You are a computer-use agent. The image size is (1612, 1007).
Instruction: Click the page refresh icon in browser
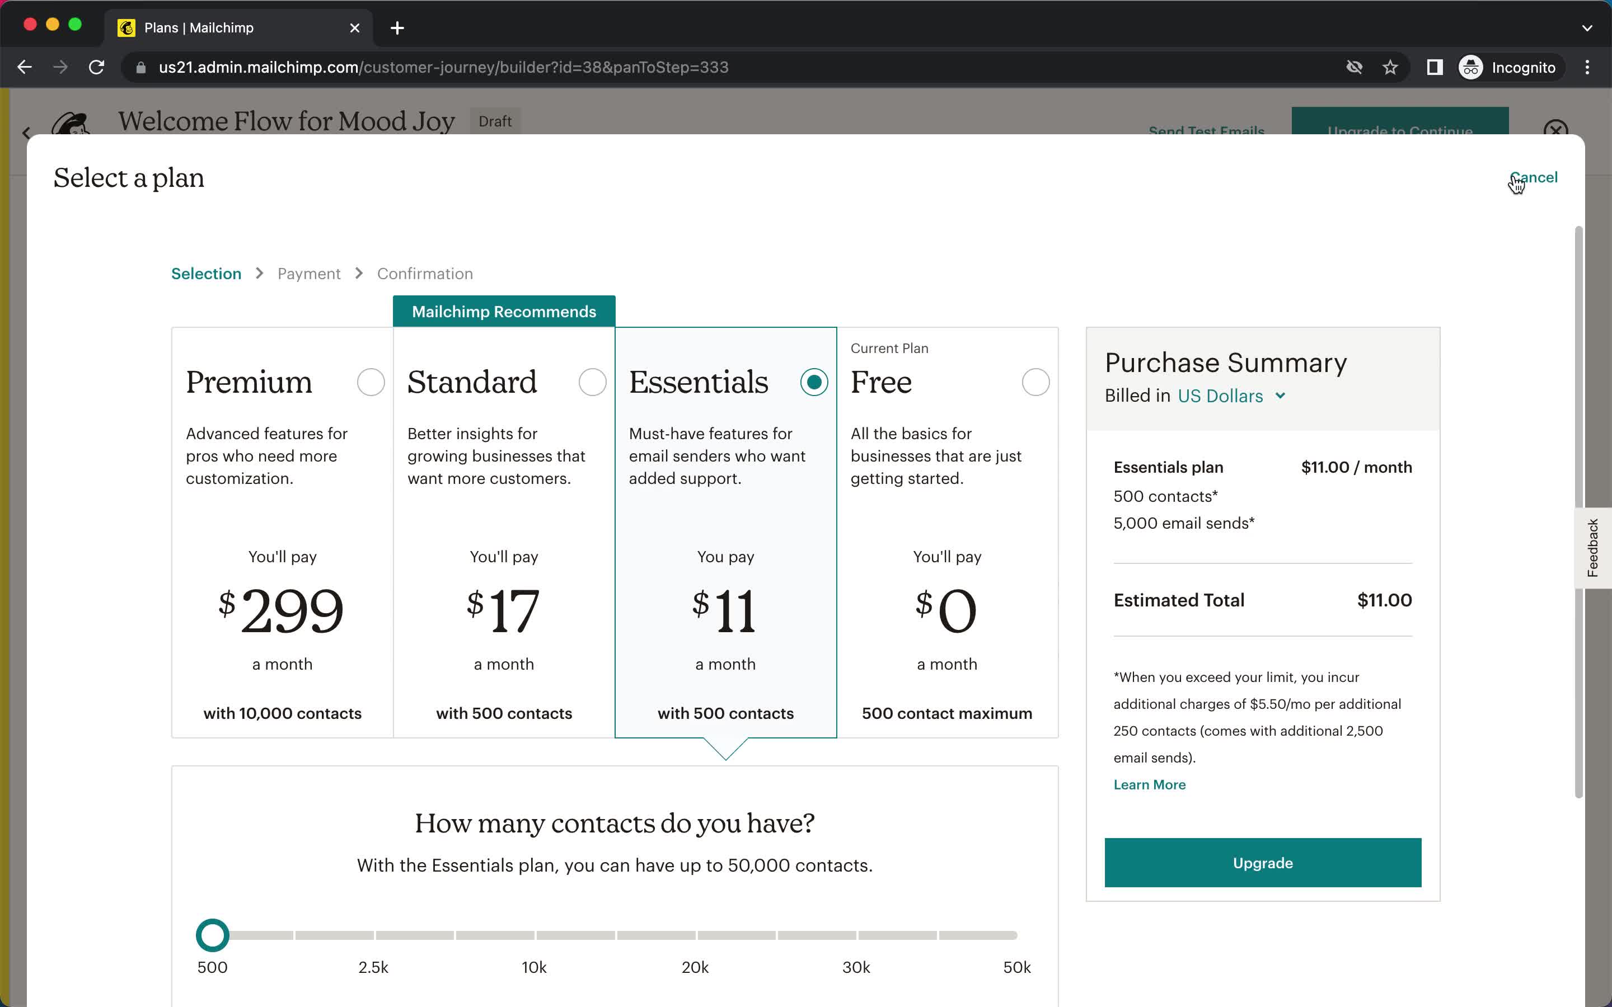(99, 67)
